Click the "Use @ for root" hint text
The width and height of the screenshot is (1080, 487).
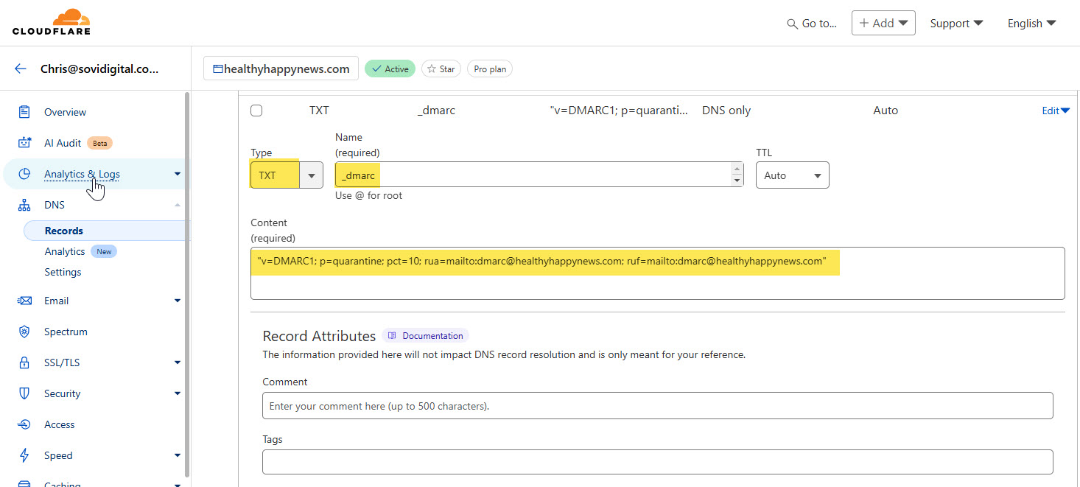pyautogui.click(x=368, y=196)
